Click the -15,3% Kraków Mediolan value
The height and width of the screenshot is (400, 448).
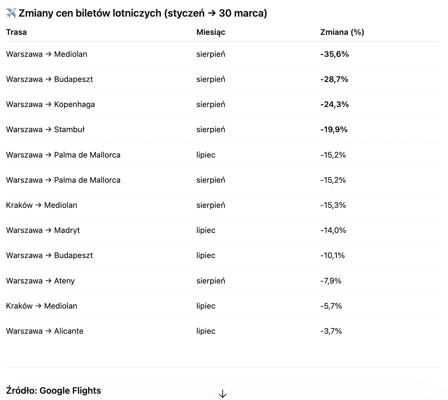(x=333, y=205)
